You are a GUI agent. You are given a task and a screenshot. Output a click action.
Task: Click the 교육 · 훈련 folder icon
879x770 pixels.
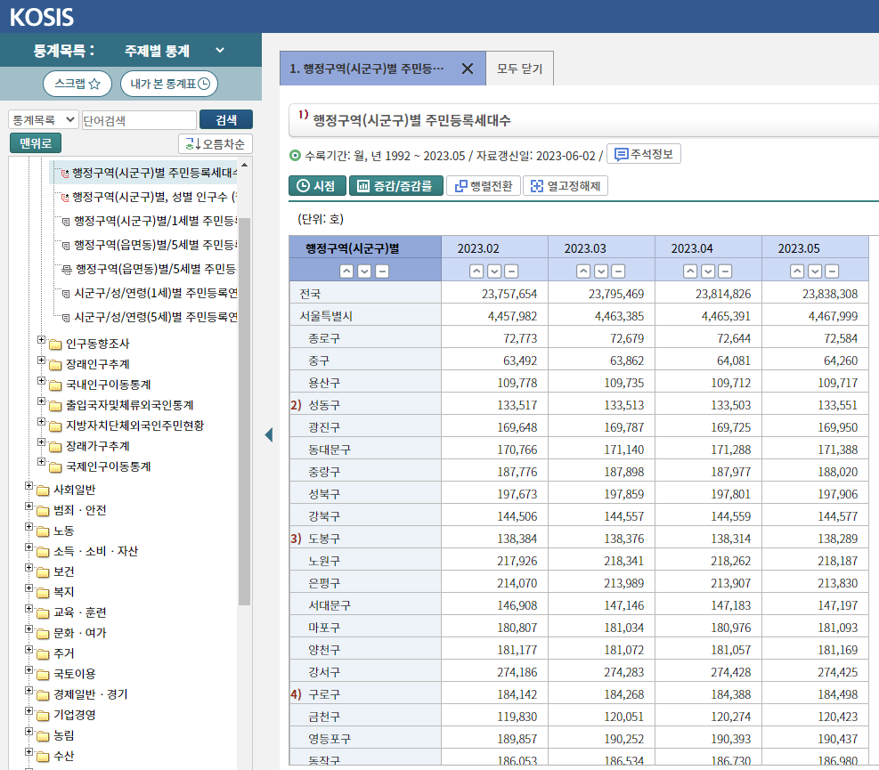43,613
